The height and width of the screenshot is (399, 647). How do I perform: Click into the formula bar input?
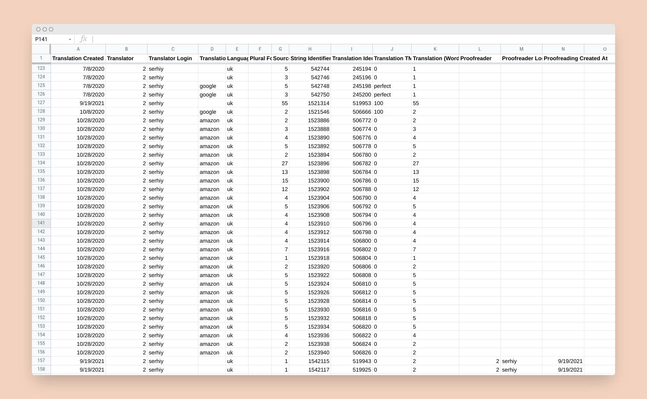[353, 39]
